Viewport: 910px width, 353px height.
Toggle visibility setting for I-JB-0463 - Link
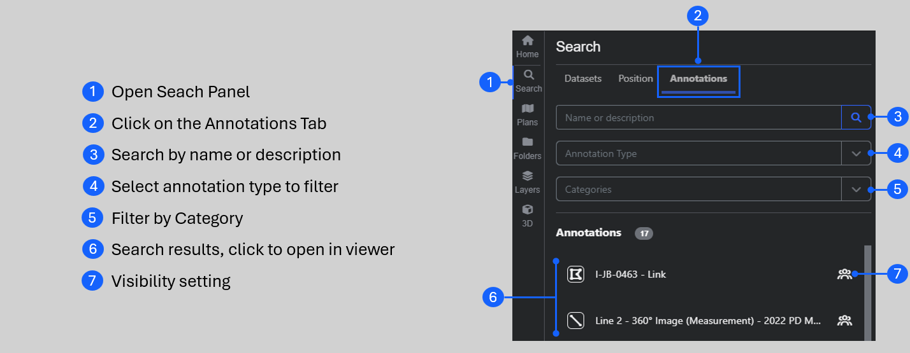pos(844,274)
